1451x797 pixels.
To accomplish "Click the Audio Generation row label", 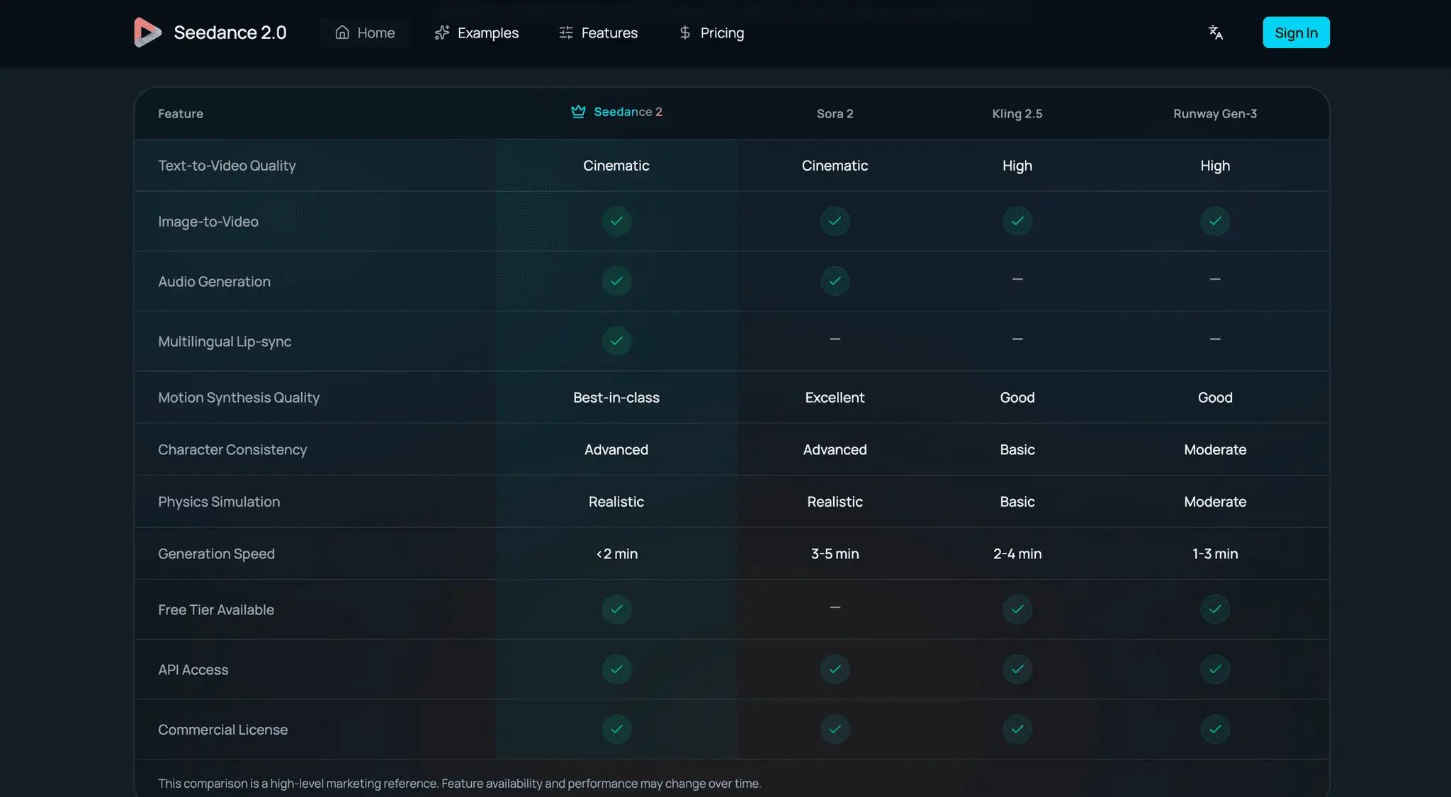I will point(214,282).
